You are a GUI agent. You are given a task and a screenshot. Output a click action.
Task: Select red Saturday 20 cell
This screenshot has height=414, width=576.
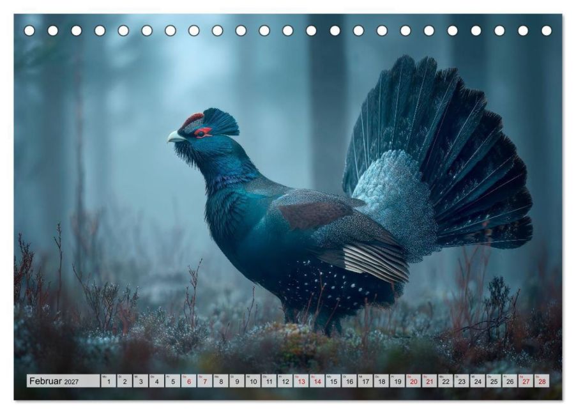click(x=414, y=381)
